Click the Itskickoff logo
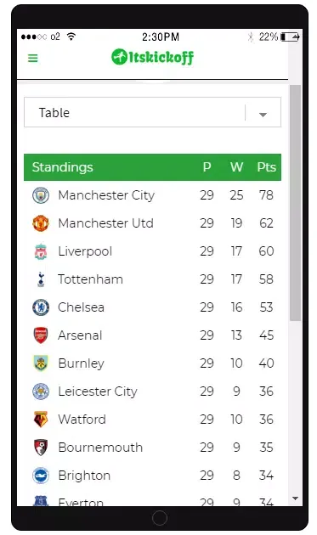Screen dimensions: 317x535 click(x=152, y=57)
